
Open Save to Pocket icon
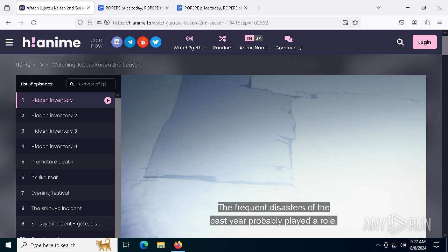pyautogui.click(x=402, y=22)
